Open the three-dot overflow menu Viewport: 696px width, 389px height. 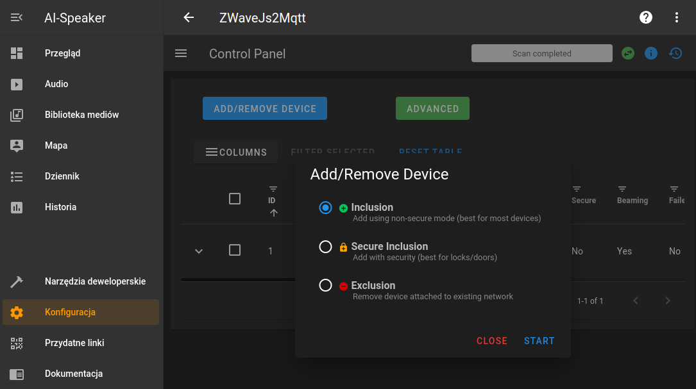coord(677,17)
